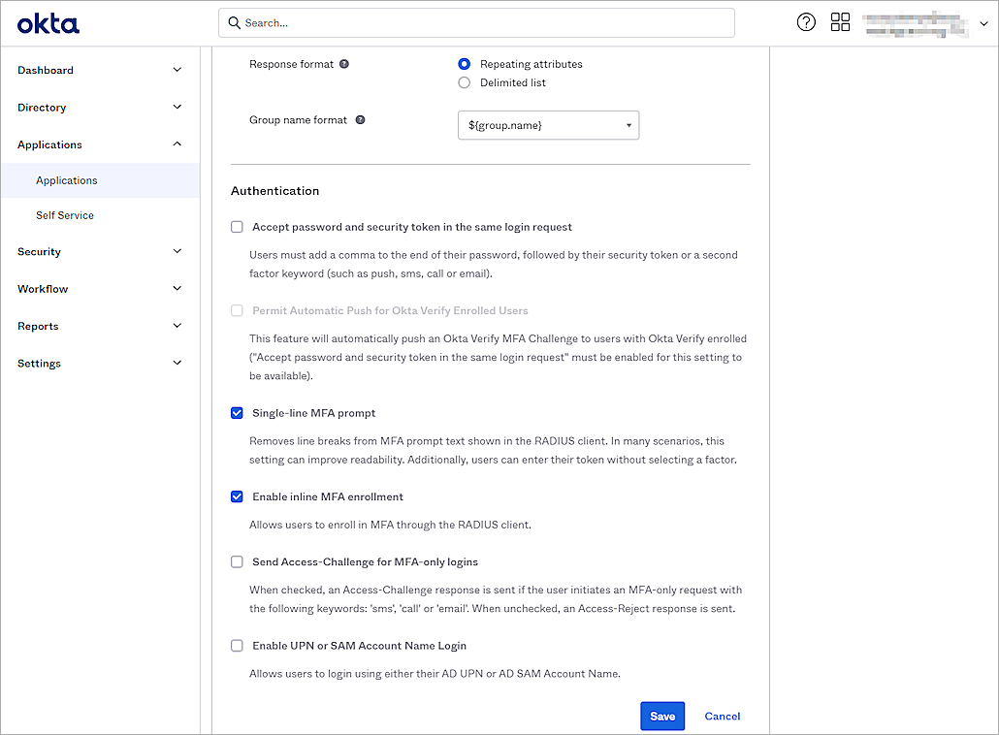
Task: Select the Delimited list radio button
Action: click(x=464, y=82)
